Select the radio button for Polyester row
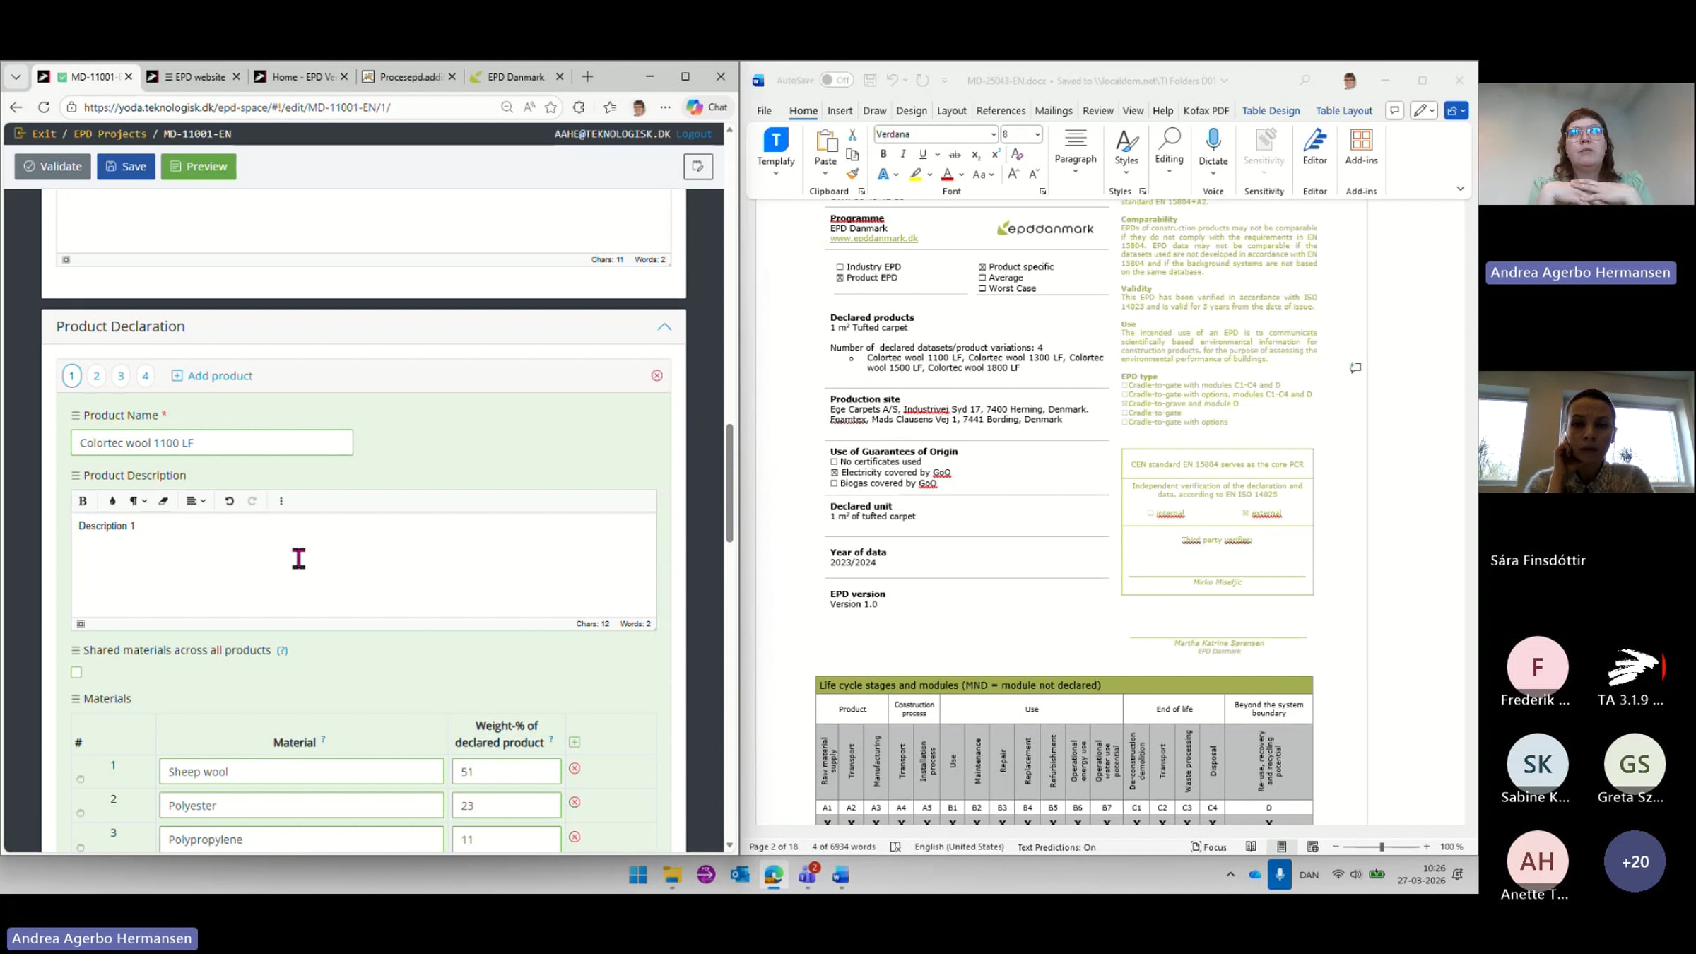Image resolution: width=1696 pixels, height=954 pixels. pyautogui.click(x=81, y=813)
